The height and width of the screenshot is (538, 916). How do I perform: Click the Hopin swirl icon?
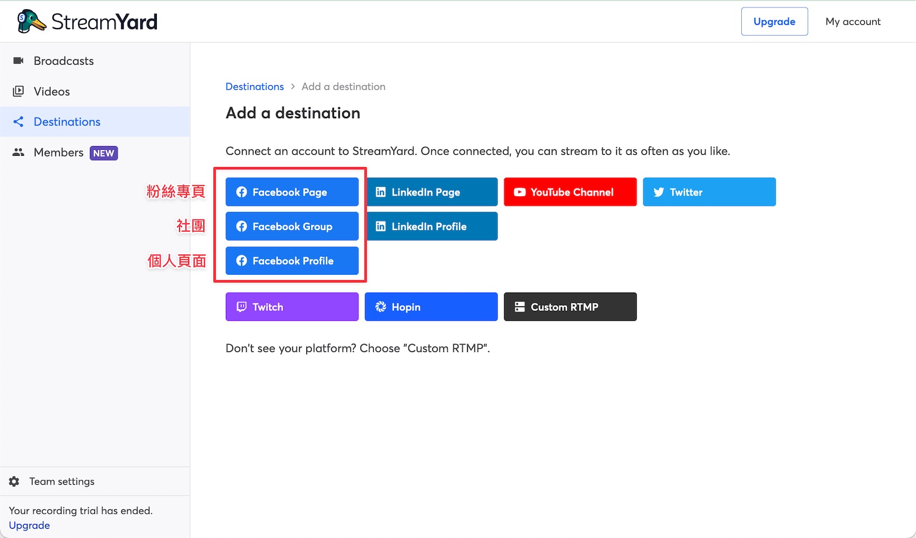click(x=381, y=307)
